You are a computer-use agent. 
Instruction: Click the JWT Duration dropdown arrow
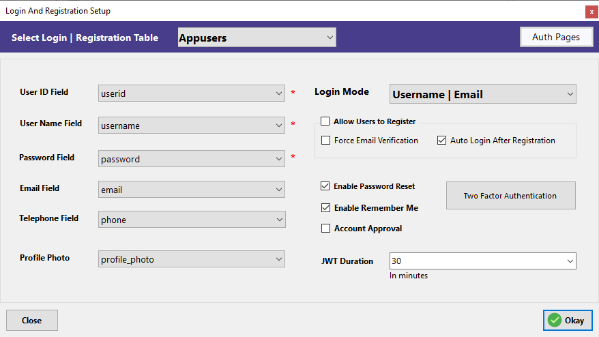570,261
